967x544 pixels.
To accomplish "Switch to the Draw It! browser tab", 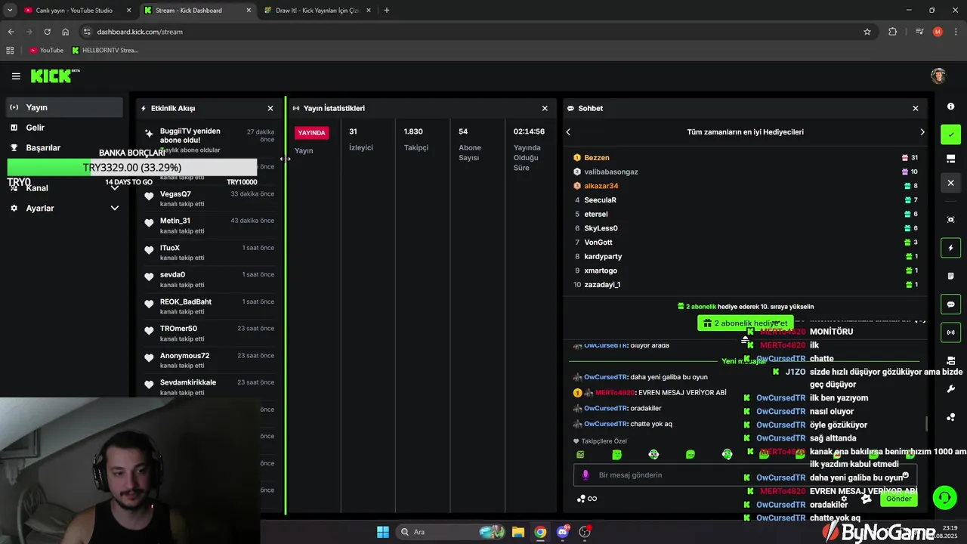I will tap(318, 11).
